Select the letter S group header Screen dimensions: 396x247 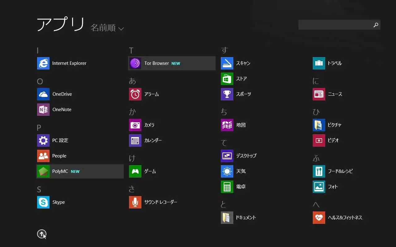click(39, 190)
